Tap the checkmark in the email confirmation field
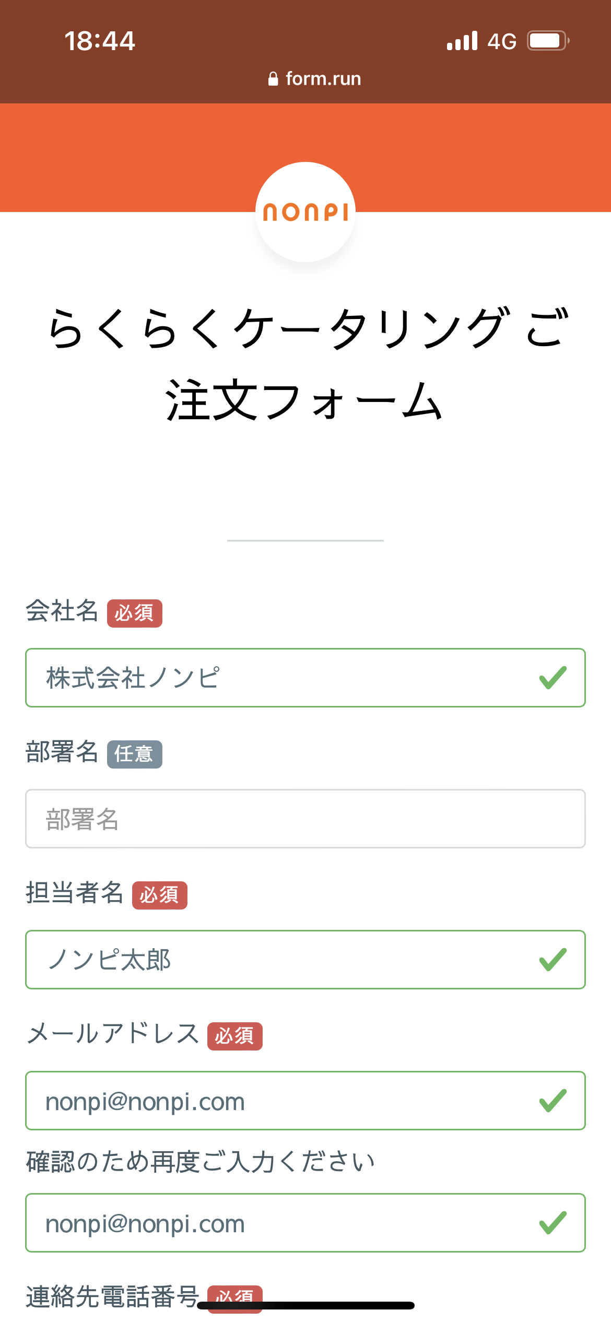The height and width of the screenshot is (1322, 611). click(553, 1223)
